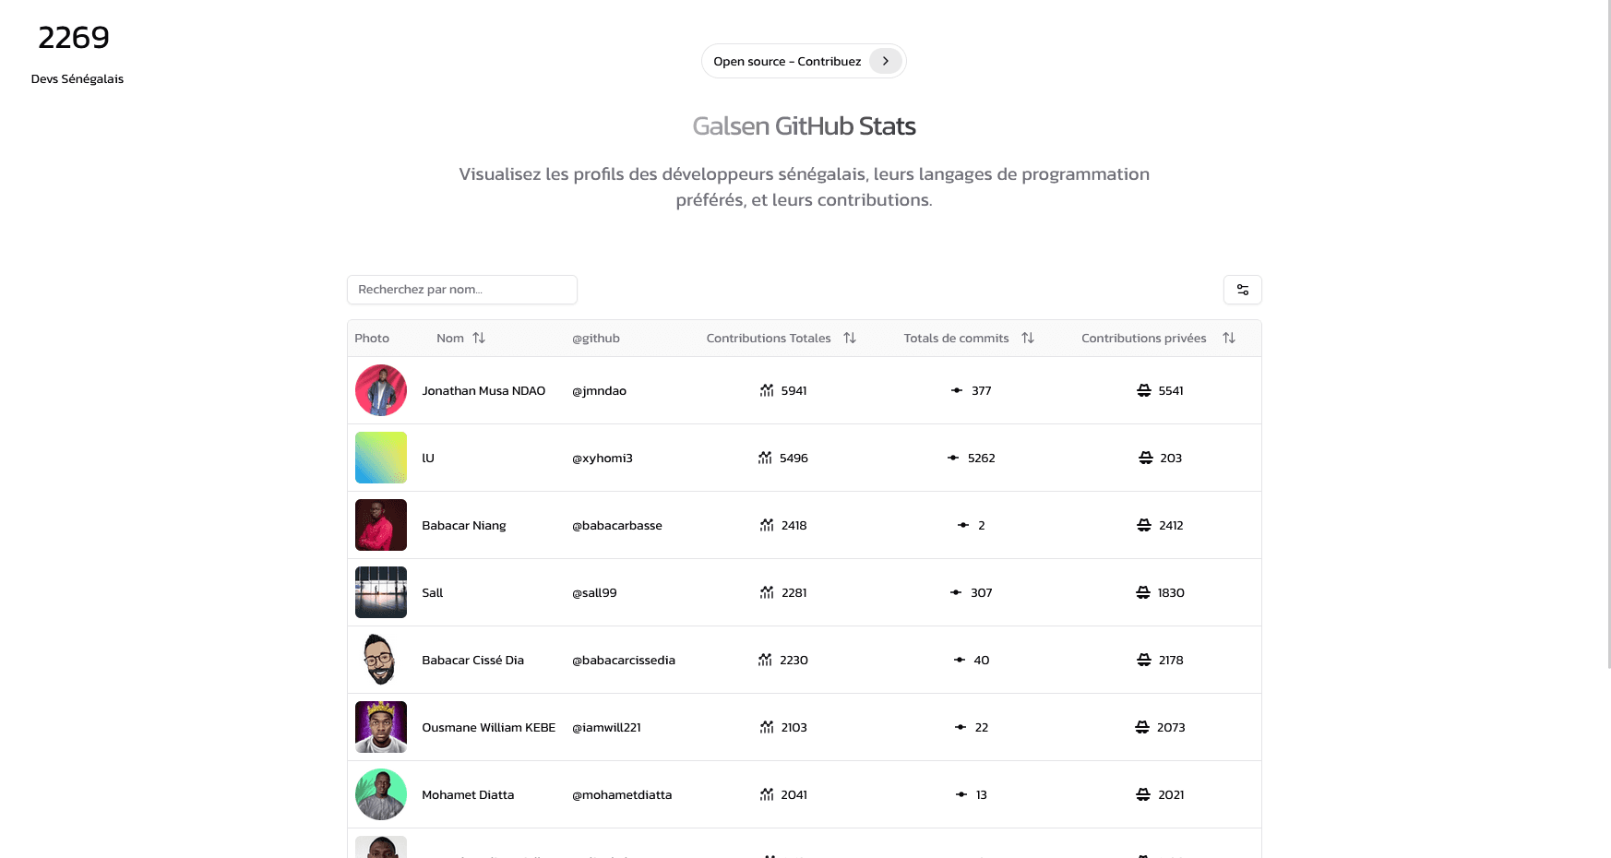The image size is (1611, 858).
Task: Click commit icon beside 40
Action: pos(960,661)
